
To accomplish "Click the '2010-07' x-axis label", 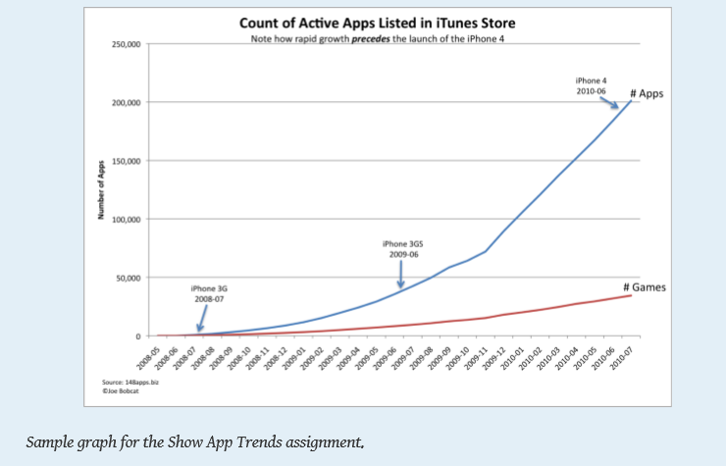I will [622, 358].
